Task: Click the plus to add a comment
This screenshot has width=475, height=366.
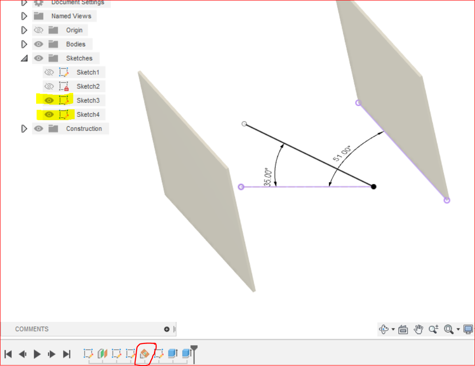Action: tap(166, 329)
